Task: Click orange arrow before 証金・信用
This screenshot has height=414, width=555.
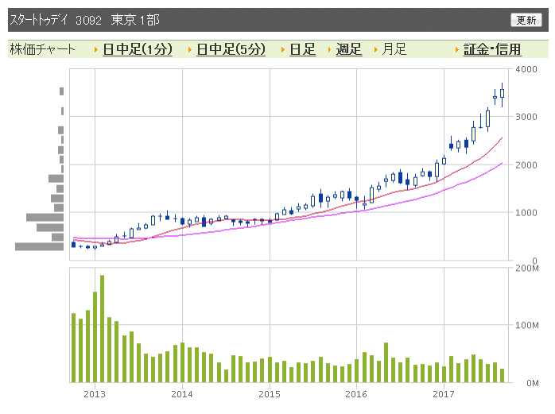Action: tap(457, 50)
